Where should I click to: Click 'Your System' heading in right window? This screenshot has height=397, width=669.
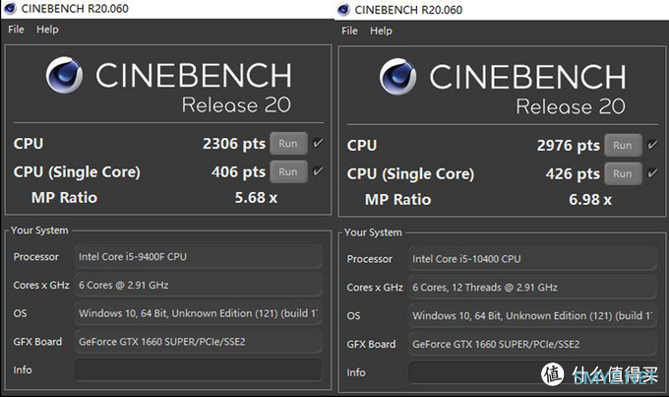pos(373,232)
